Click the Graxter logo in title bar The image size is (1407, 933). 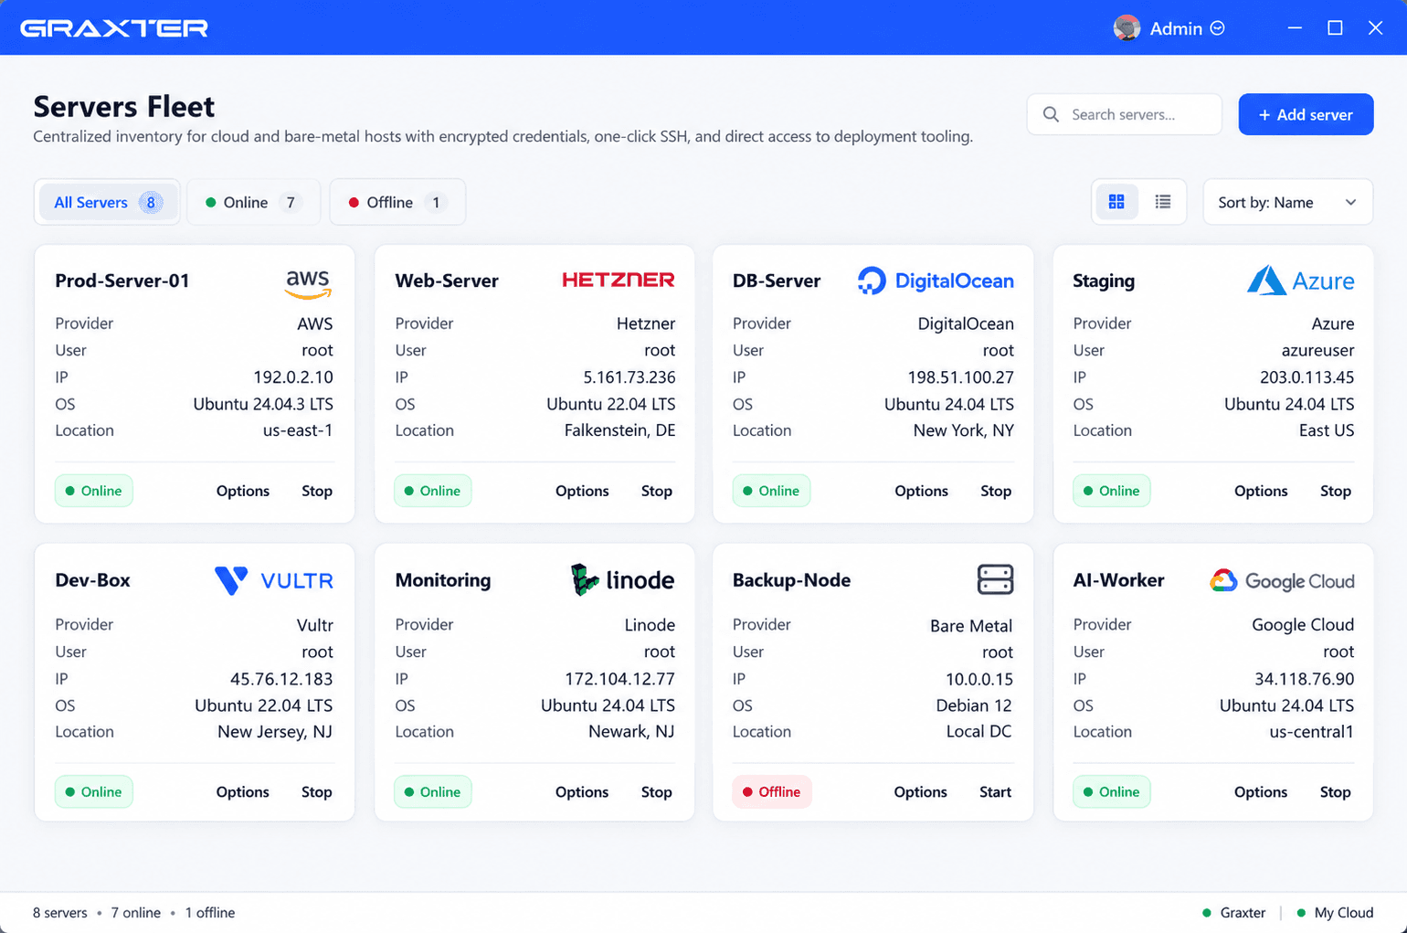point(114,28)
